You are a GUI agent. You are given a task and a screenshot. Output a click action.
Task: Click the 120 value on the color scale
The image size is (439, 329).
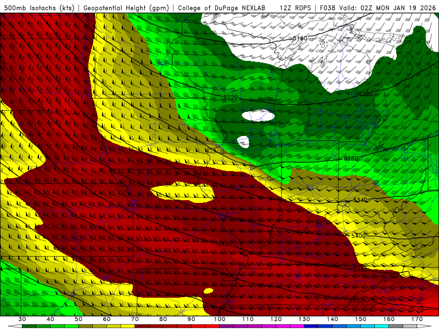pyautogui.click(x=276, y=319)
